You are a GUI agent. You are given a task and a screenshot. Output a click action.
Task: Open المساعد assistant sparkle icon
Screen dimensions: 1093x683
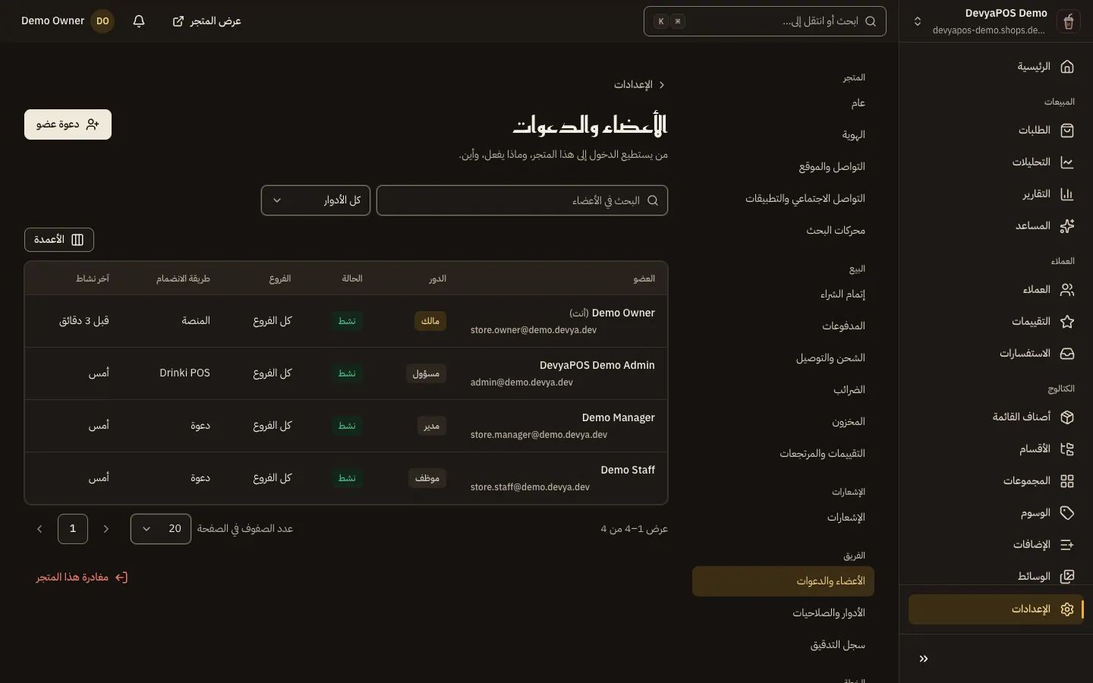(1066, 226)
